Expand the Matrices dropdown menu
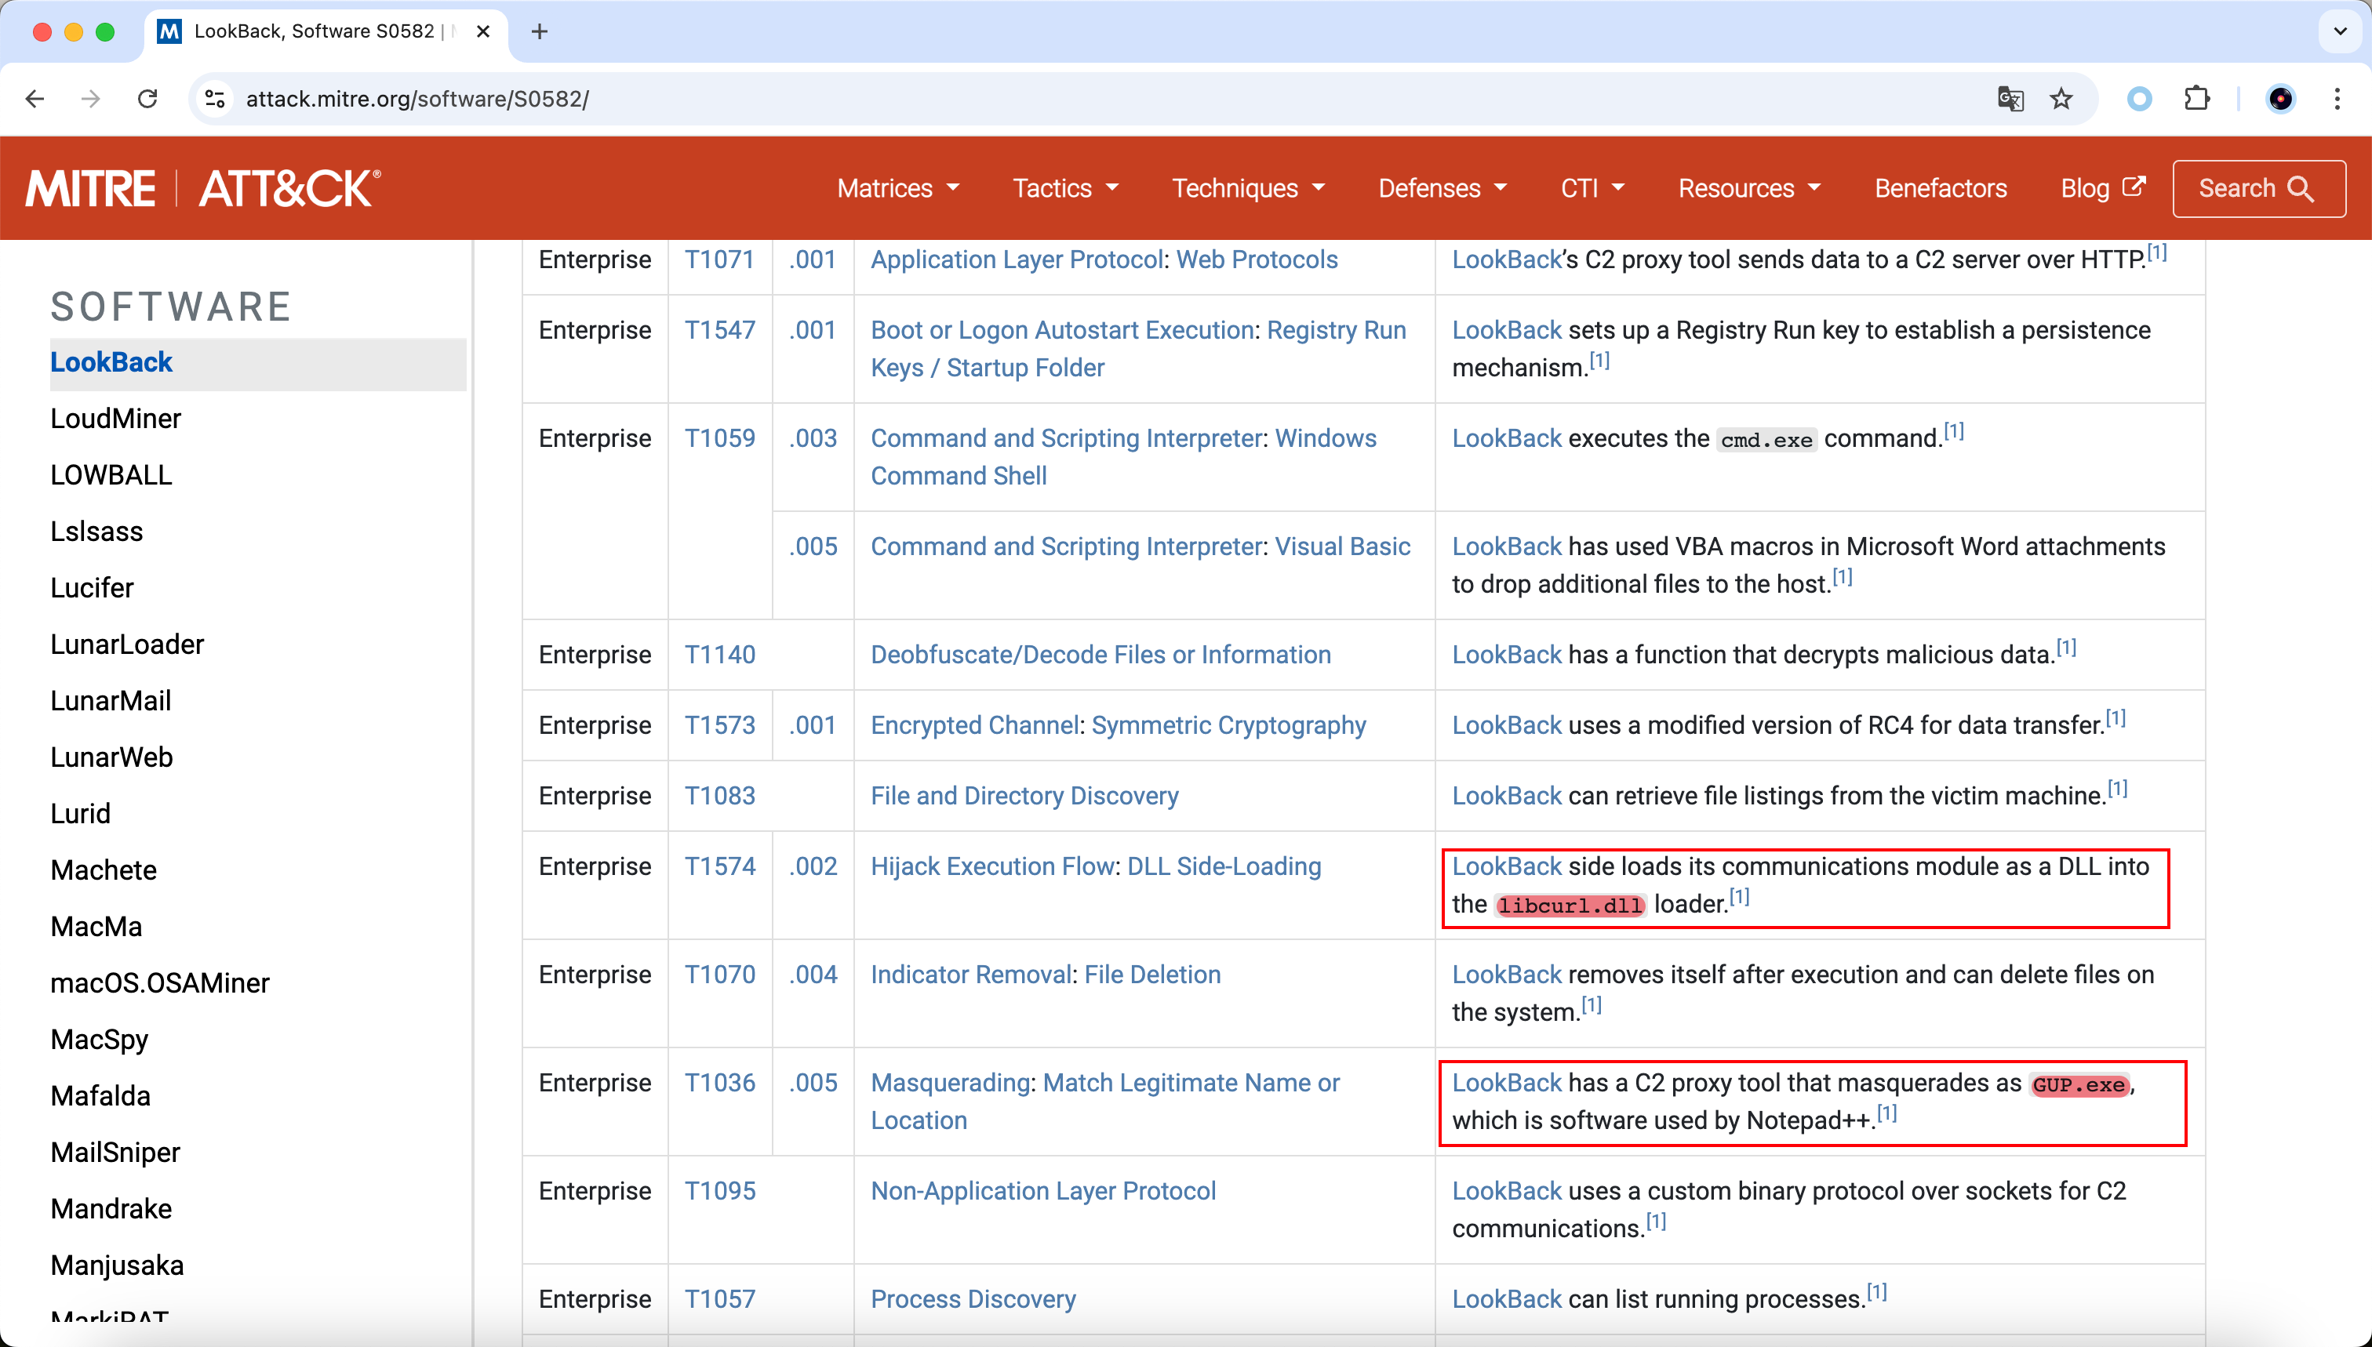The width and height of the screenshot is (2372, 1347). click(x=897, y=189)
